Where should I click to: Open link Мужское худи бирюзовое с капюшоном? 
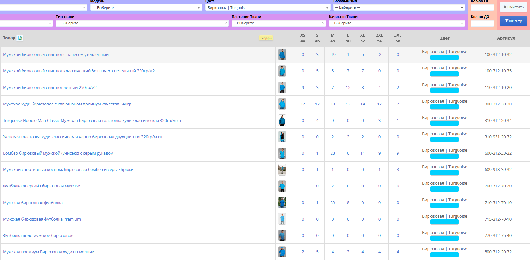[x=67, y=104]
